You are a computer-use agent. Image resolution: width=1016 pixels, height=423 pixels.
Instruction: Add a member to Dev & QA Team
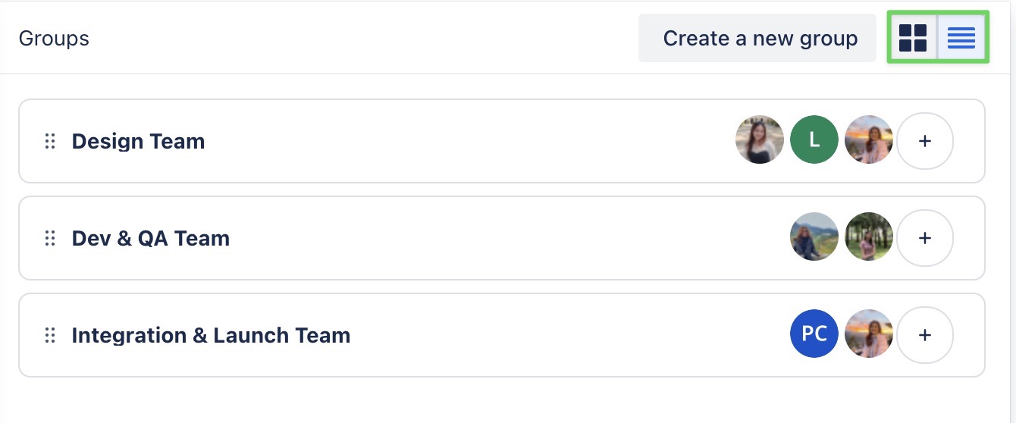(924, 238)
